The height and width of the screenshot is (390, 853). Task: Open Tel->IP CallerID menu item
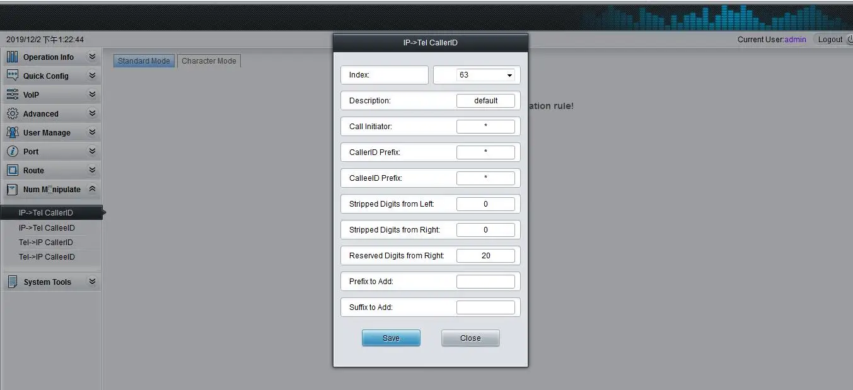pos(46,243)
